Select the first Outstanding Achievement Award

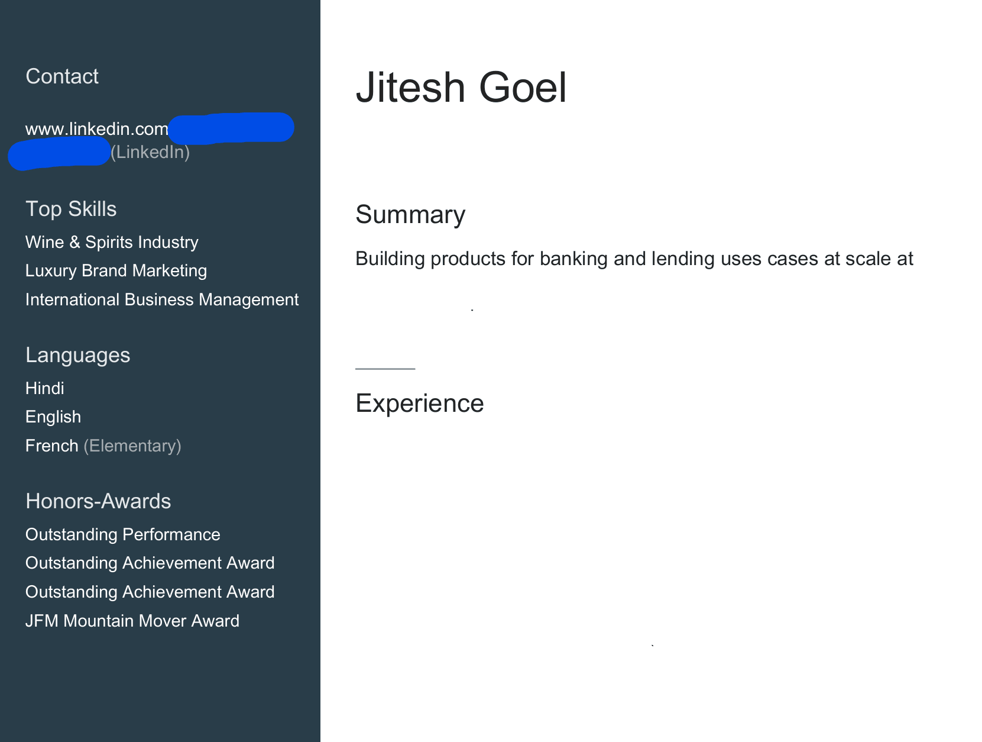point(150,563)
